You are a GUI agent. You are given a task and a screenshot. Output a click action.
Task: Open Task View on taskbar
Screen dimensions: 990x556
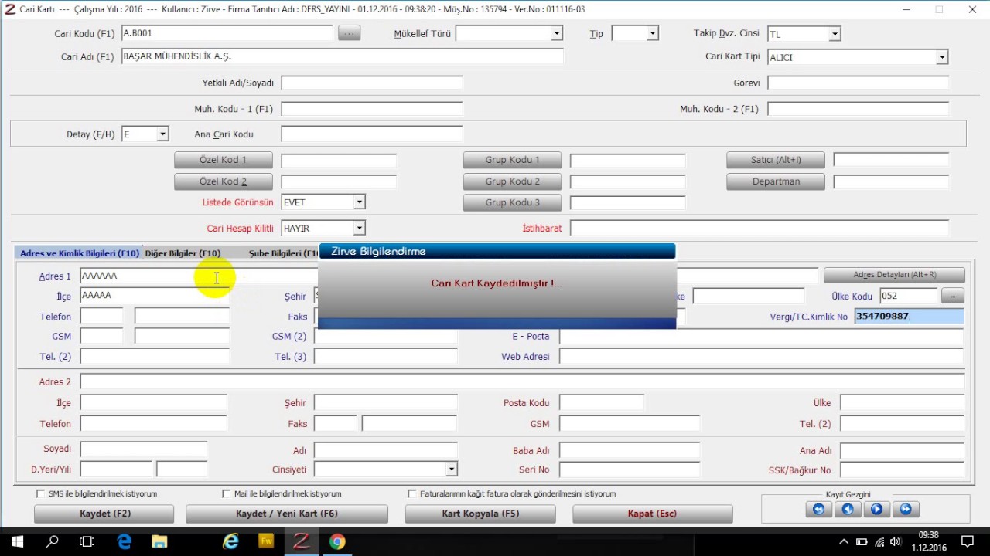pos(87,541)
